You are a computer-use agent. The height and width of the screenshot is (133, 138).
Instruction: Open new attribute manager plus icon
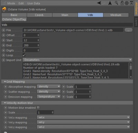coord(131,3)
